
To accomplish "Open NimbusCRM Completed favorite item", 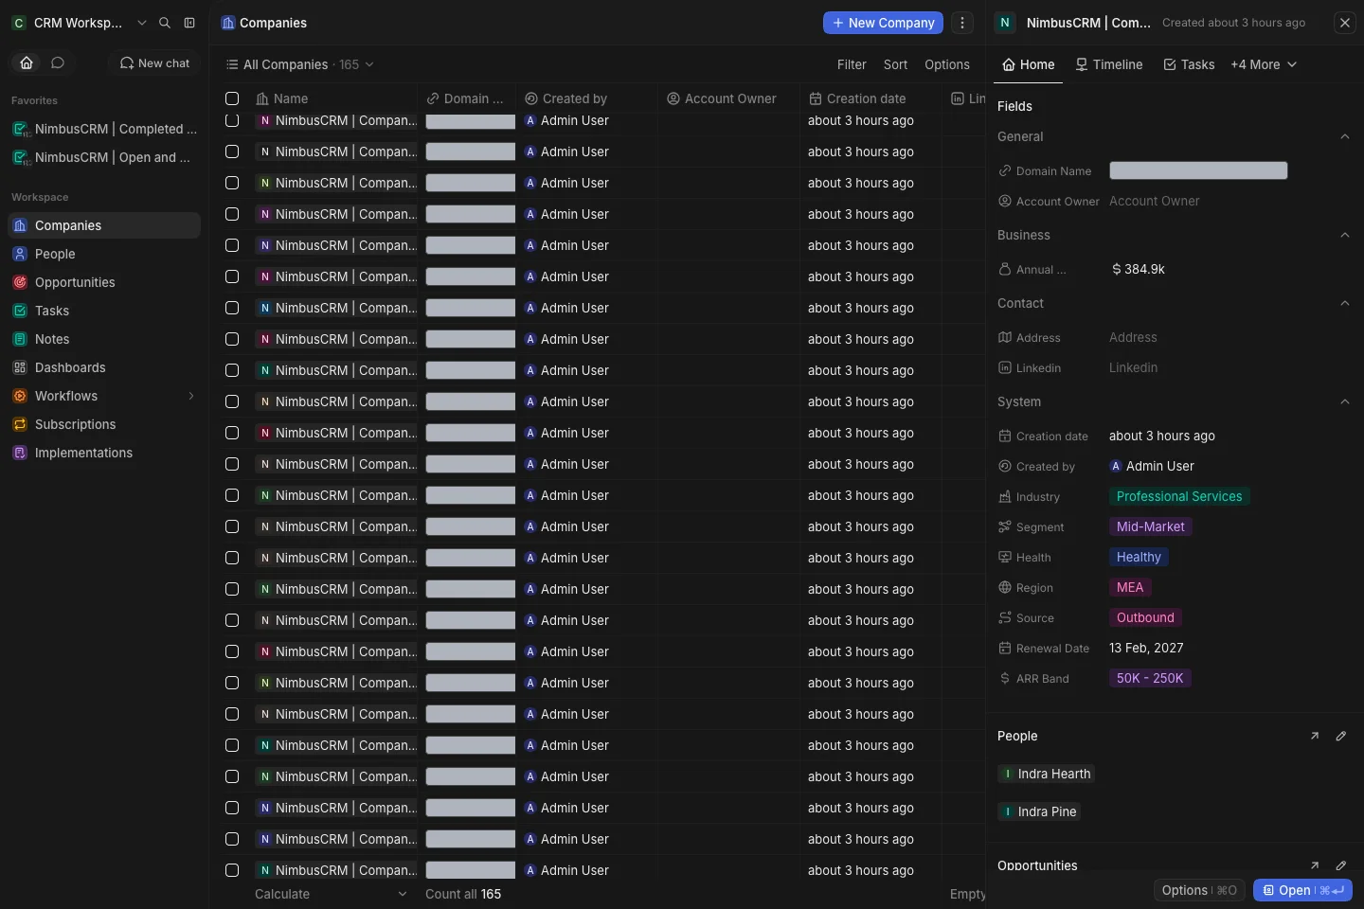I will click(x=104, y=129).
